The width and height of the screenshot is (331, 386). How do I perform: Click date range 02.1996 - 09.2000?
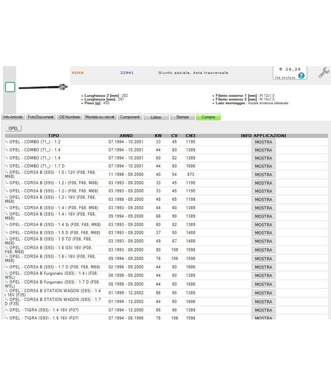(126, 267)
